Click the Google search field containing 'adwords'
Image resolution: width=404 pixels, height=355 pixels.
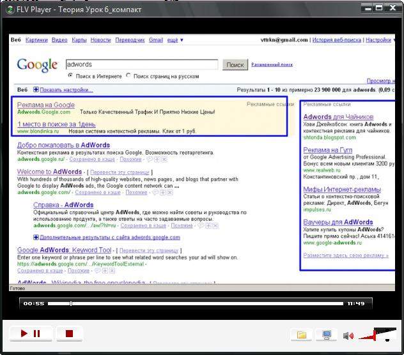pos(142,64)
